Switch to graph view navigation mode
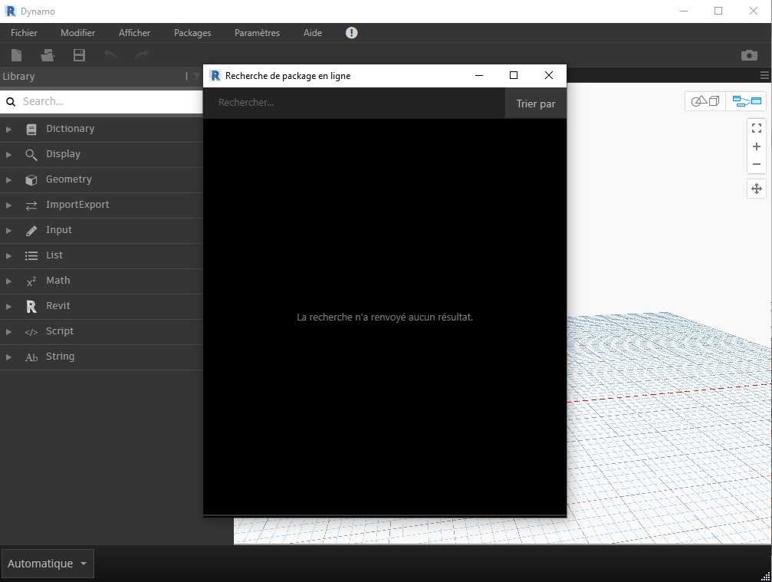Viewport: 772px width, 582px height. coord(746,101)
